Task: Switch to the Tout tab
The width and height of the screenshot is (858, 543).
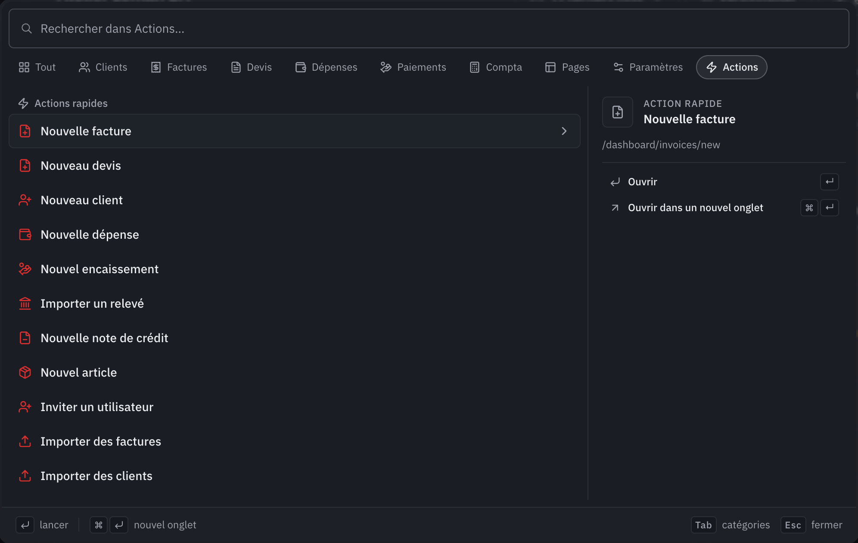Action: 37,67
